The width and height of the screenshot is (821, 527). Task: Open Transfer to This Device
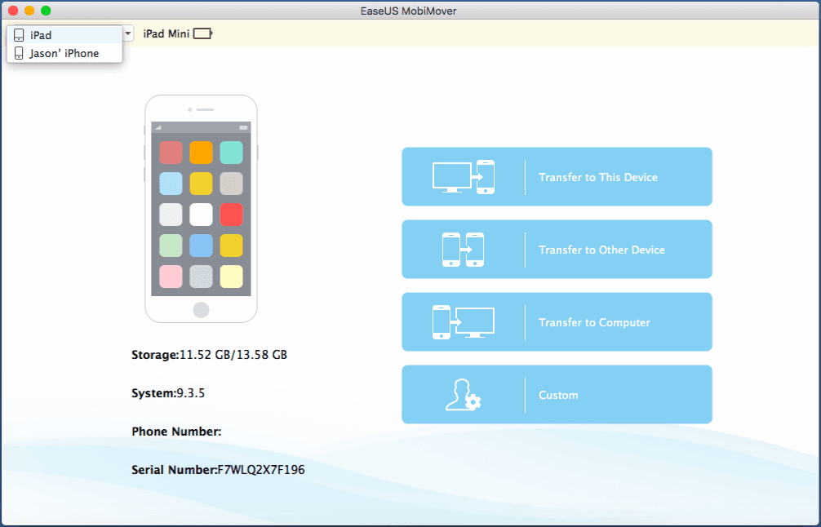coord(557,176)
